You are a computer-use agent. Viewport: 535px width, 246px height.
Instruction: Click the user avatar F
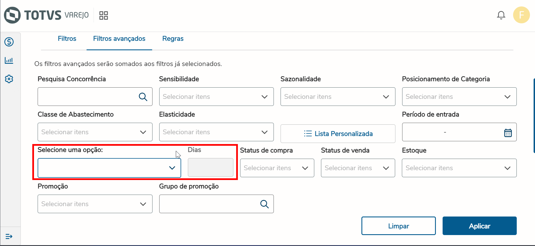click(521, 15)
